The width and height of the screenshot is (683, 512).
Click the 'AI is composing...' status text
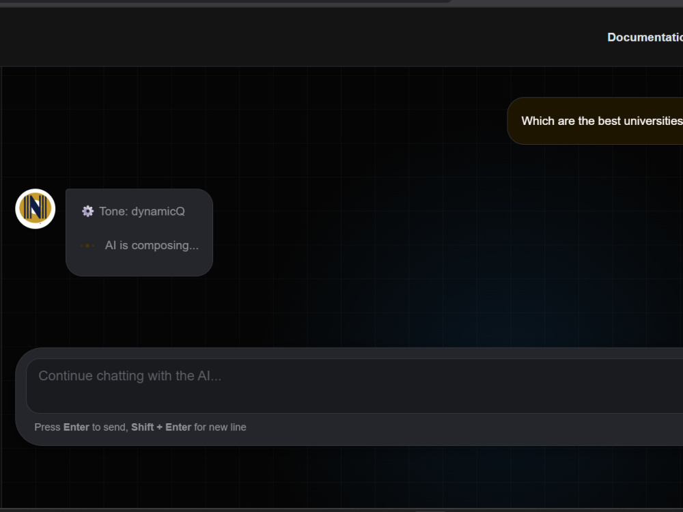coord(152,245)
